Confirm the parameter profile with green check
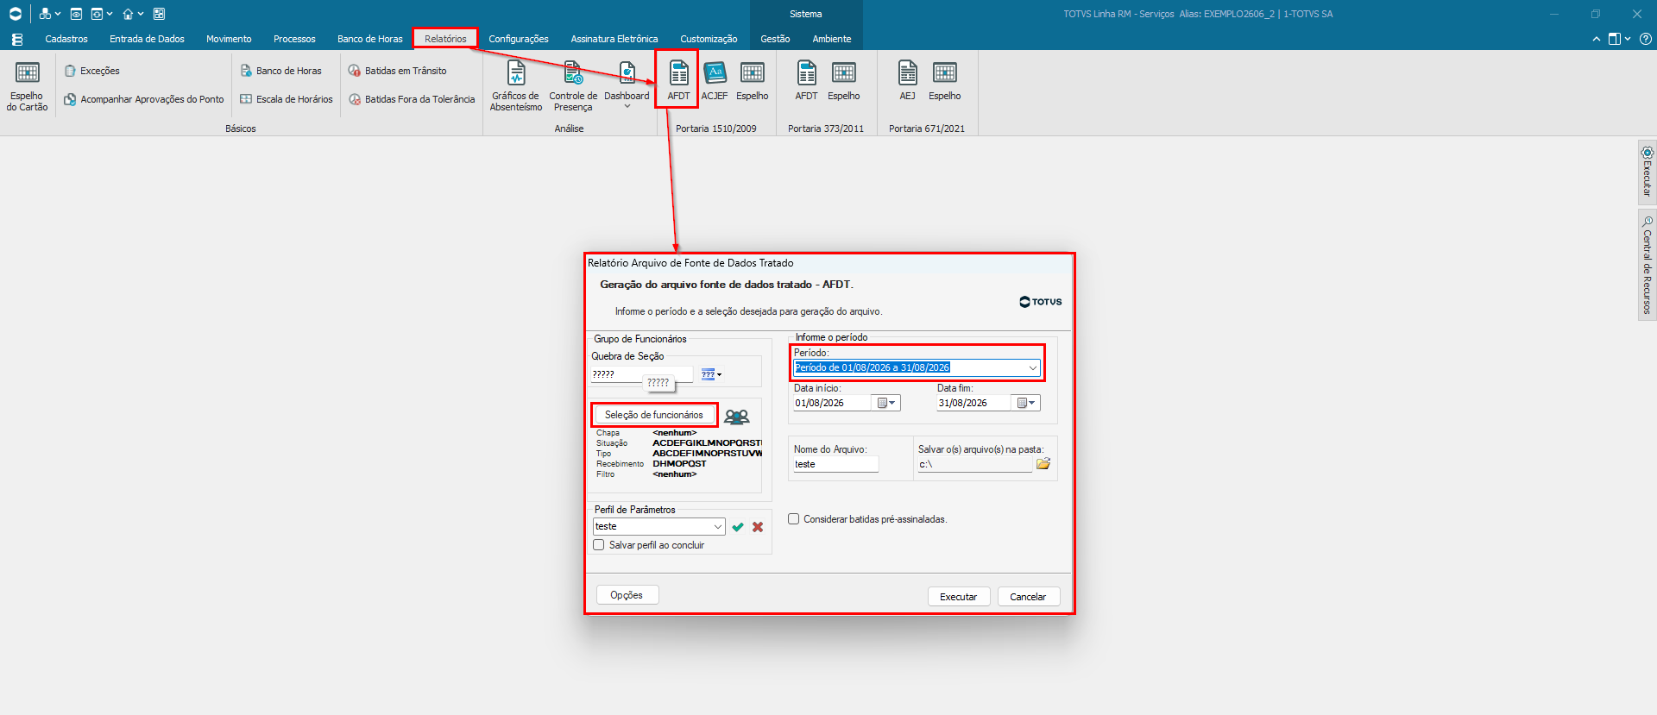Screen dimensions: 1657x715 coord(738,527)
